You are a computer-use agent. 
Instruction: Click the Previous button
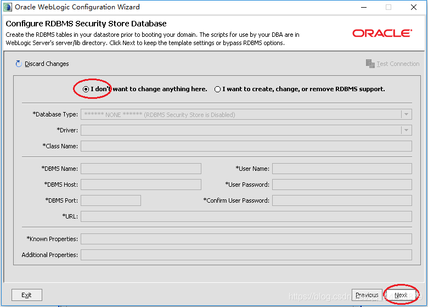367,295
